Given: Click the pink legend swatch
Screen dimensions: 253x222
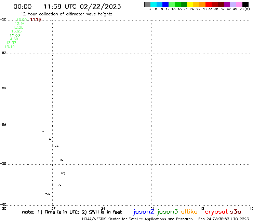Looking at the screenshot, I should tap(239, 4).
